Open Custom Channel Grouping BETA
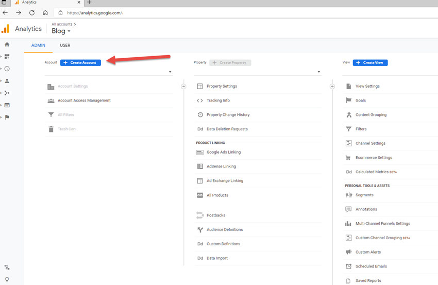The height and width of the screenshot is (285, 438). pyautogui.click(x=383, y=238)
